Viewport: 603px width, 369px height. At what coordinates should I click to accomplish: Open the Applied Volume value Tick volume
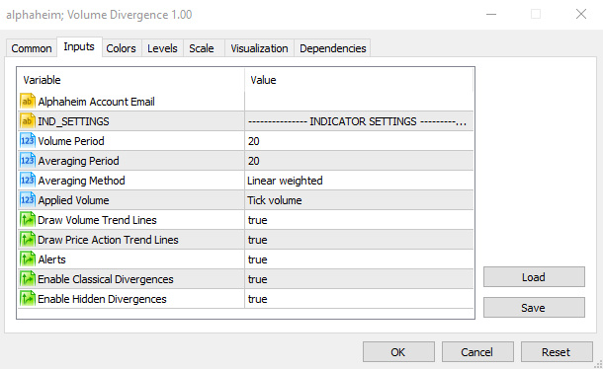point(359,200)
